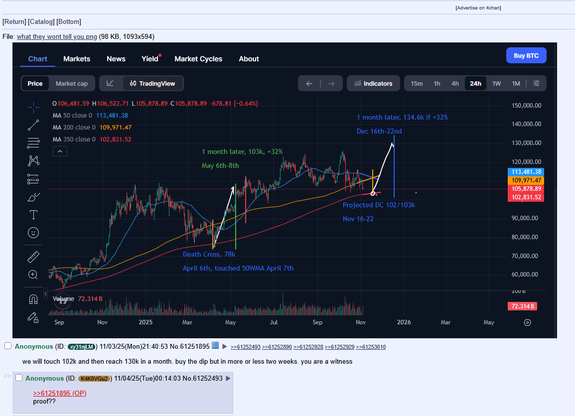The width and height of the screenshot is (575, 416).
Task: Select the trend line drawing tool
Action: tap(33, 125)
